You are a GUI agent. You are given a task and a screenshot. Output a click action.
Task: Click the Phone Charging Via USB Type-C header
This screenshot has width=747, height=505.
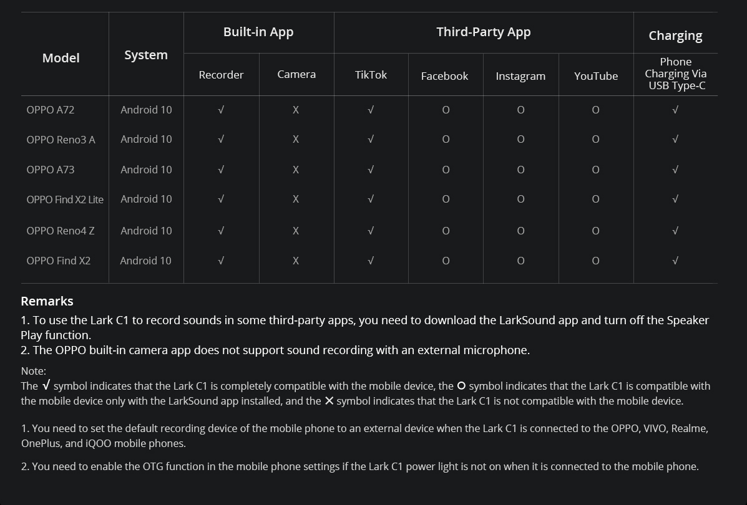pyautogui.click(x=676, y=74)
